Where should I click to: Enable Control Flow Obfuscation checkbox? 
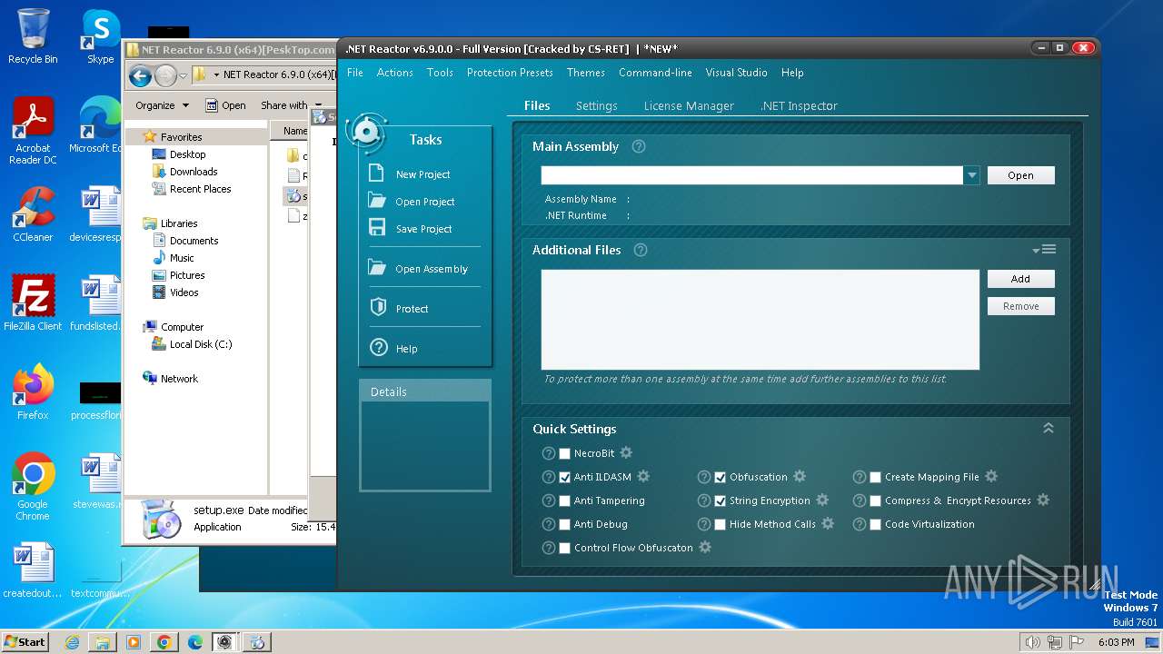(564, 548)
